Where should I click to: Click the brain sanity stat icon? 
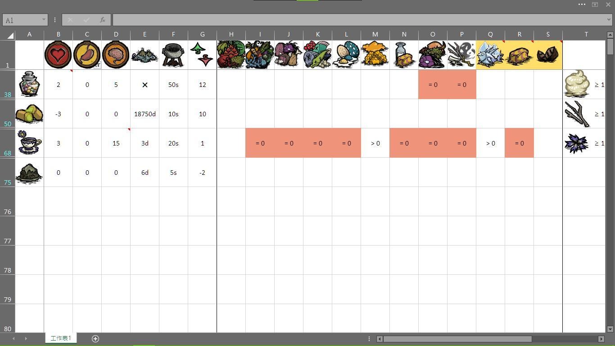tap(116, 54)
